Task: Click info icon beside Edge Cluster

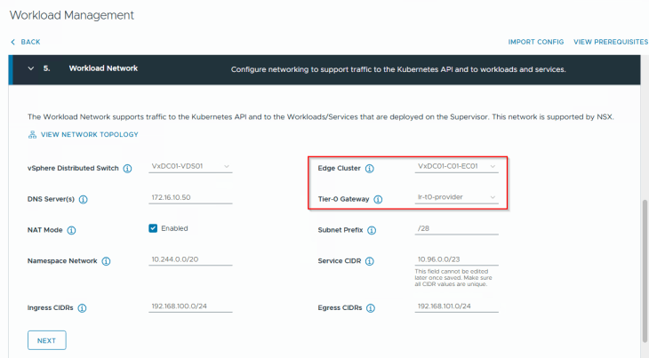Action: (369, 168)
